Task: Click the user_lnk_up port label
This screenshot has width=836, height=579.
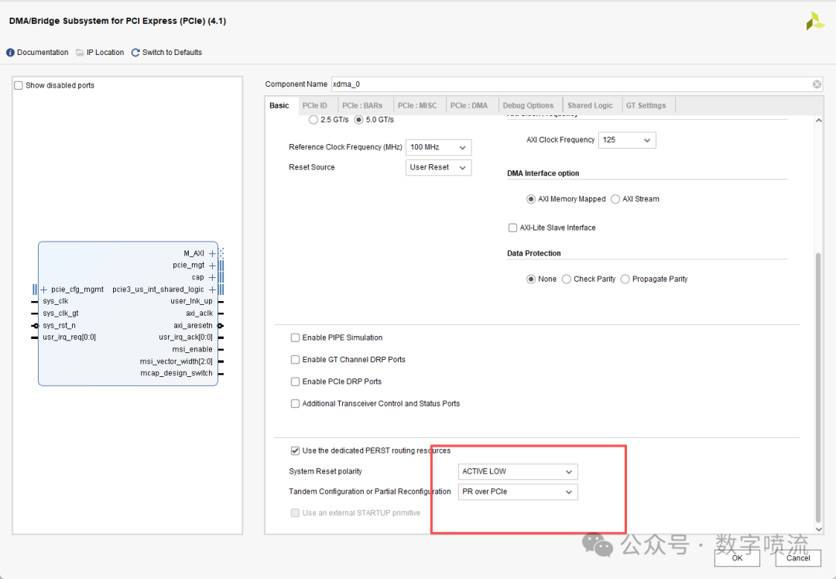Action: 191,301
